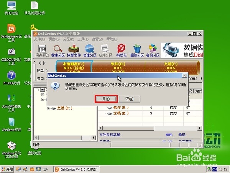Click the 新建分区 toolbar icon
The height and width of the screenshot is (173, 230).
105,51
